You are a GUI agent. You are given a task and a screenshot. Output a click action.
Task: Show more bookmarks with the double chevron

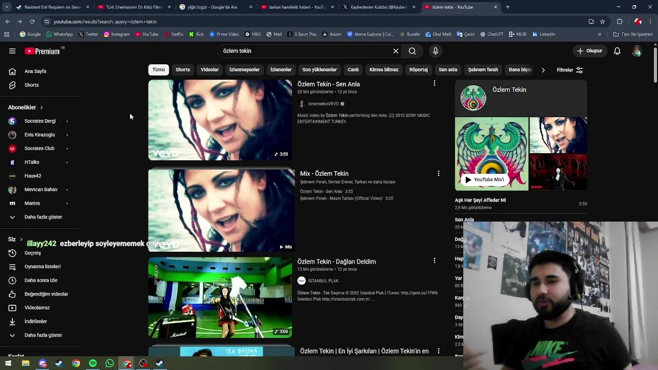click(599, 34)
